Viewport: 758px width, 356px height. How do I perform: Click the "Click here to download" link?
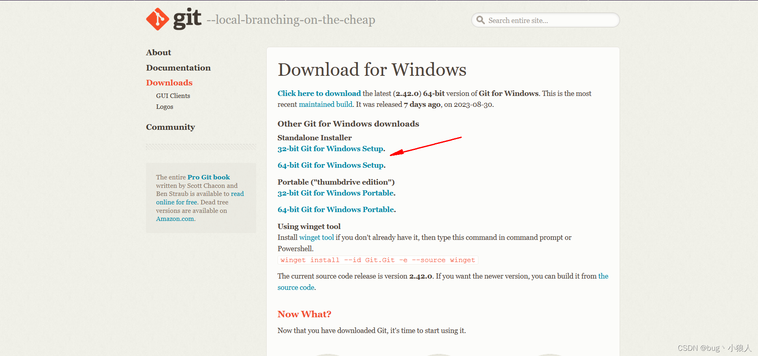click(x=319, y=93)
